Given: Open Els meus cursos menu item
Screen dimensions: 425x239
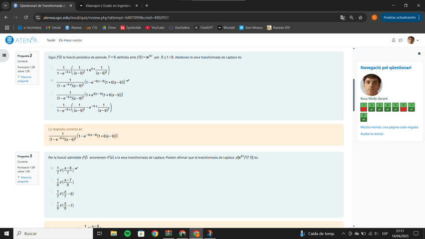Looking at the screenshot, I should [70, 40].
